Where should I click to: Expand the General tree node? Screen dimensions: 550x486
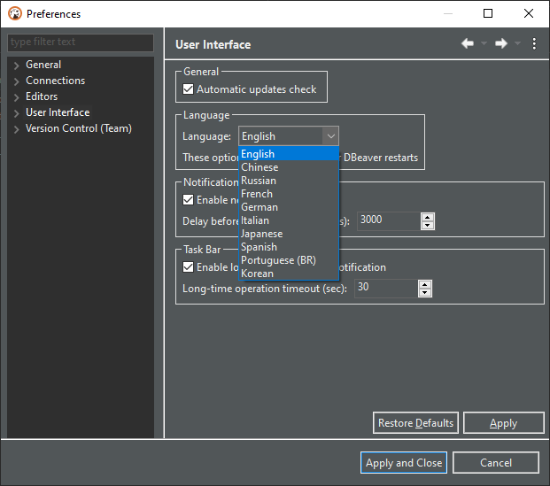click(x=17, y=66)
